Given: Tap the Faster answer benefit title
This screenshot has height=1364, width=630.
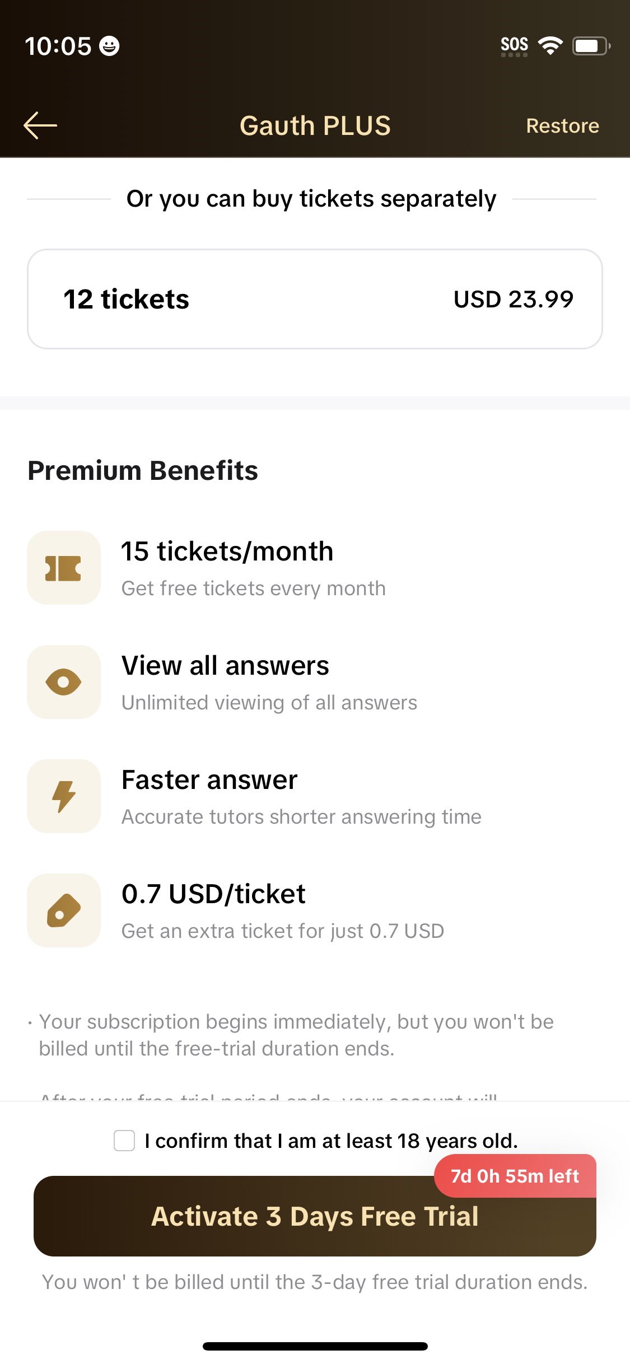Looking at the screenshot, I should coord(209,780).
